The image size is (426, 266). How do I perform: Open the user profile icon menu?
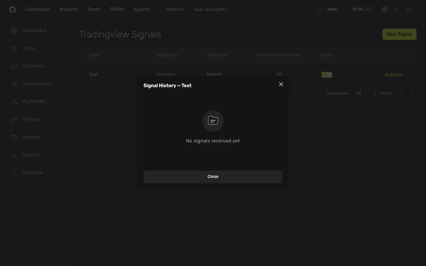pos(409,9)
